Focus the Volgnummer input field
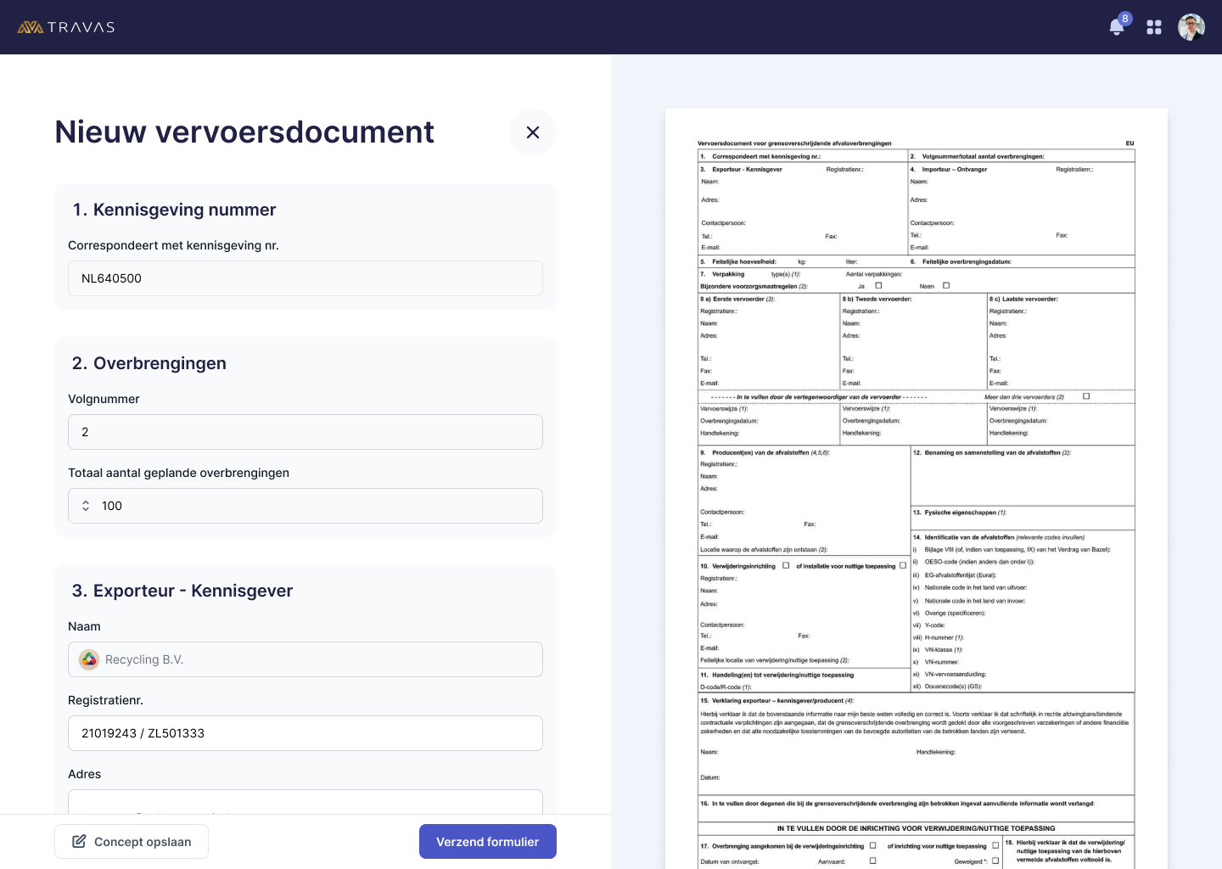The image size is (1222, 869). pyautogui.click(x=305, y=432)
